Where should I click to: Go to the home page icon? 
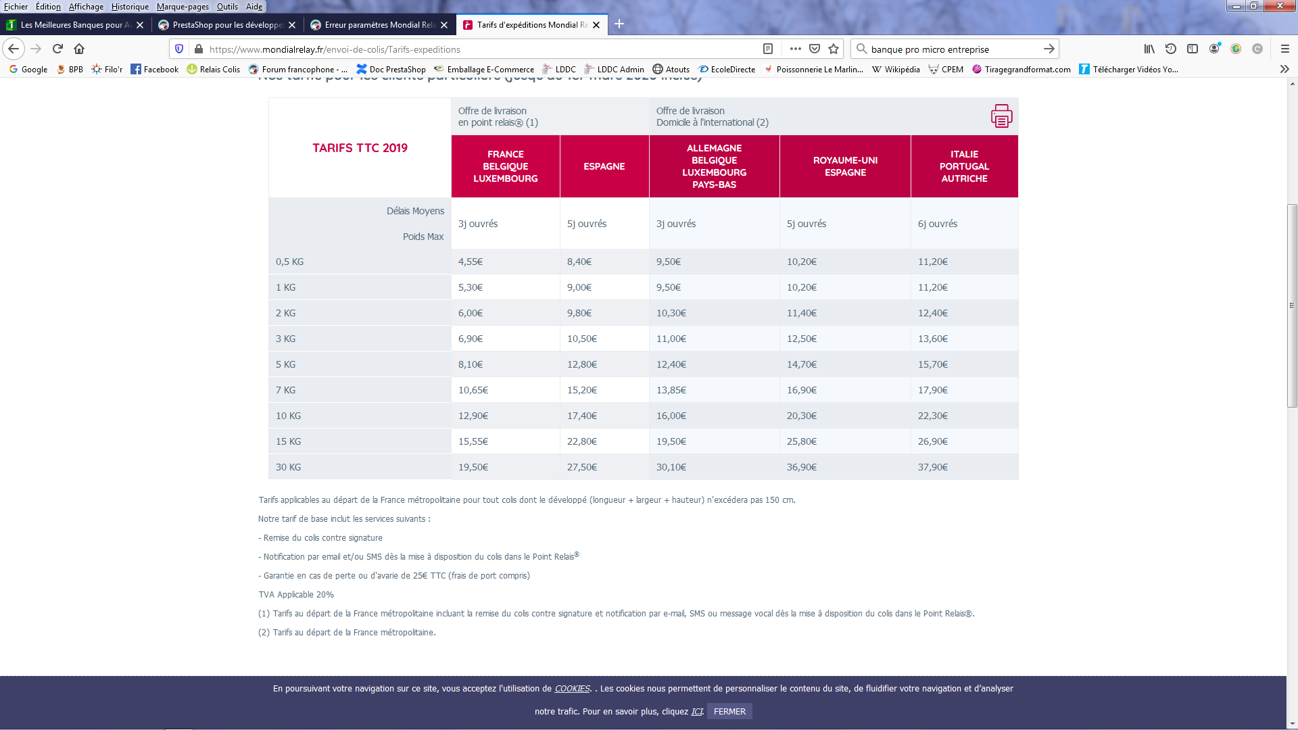click(x=79, y=49)
